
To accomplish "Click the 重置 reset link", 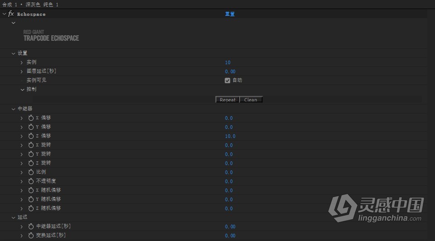I will (x=230, y=14).
